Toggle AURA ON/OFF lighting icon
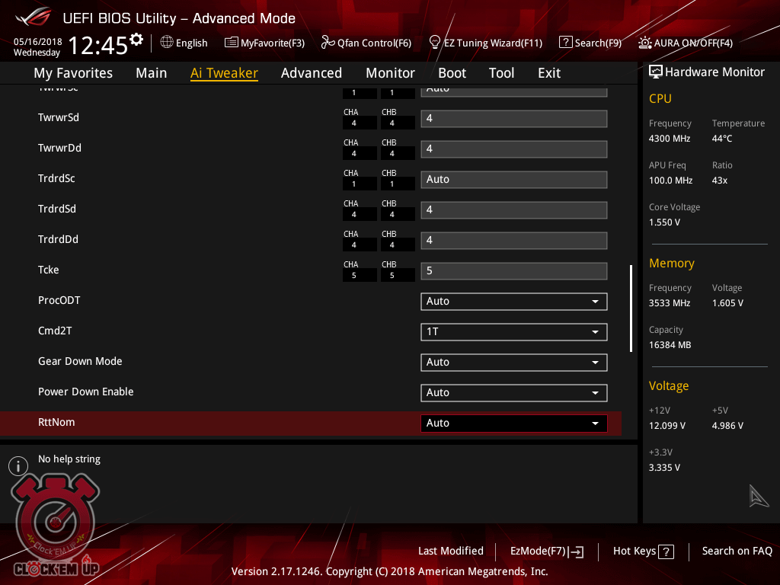This screenshot has height=585, width=780. click(x=645, y=43)
